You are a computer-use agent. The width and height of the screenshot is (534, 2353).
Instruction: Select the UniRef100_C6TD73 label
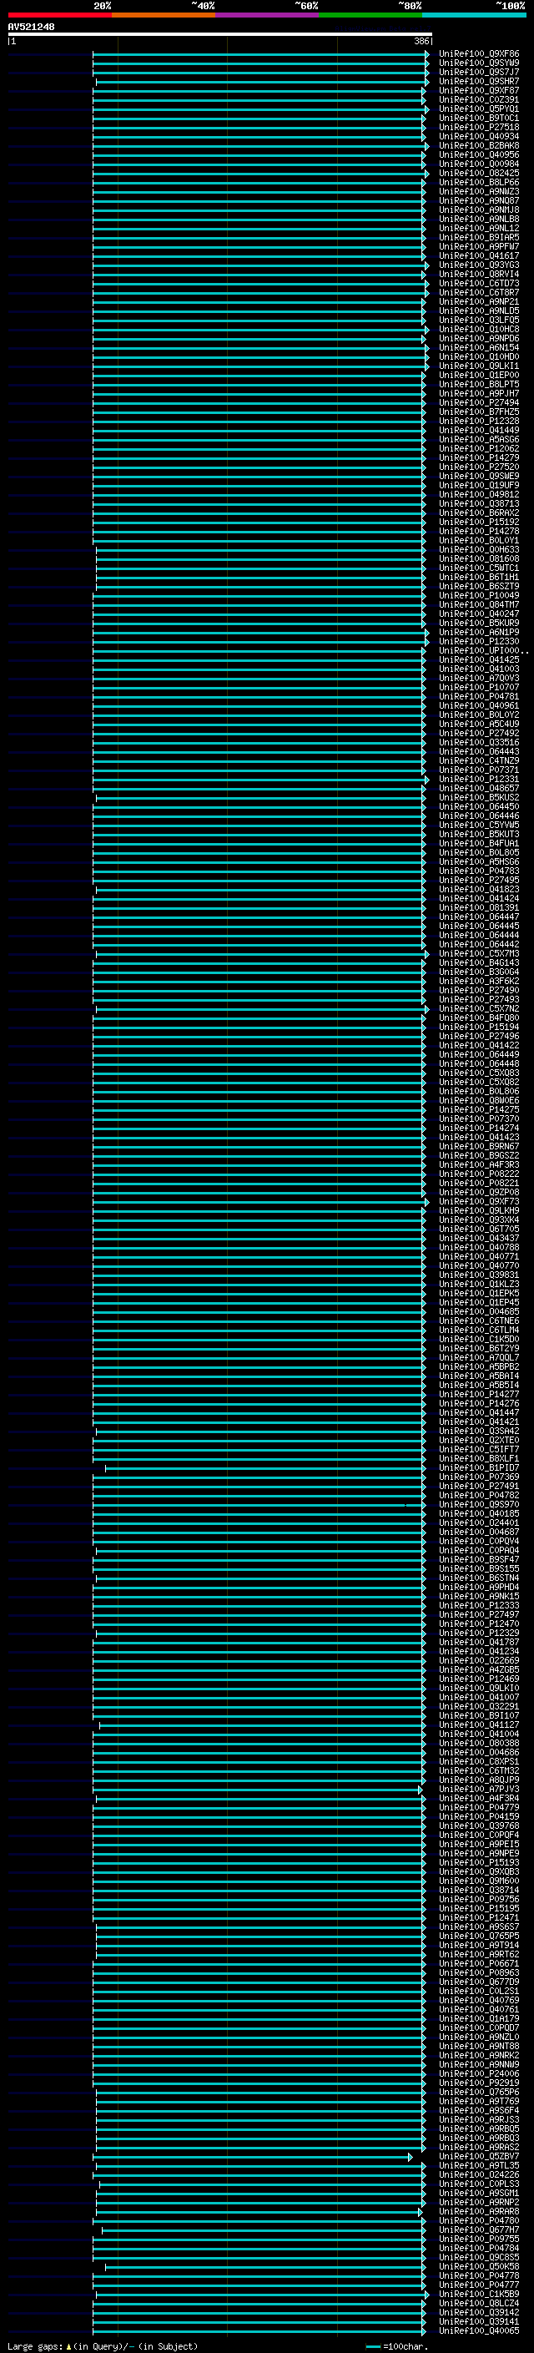478,283
